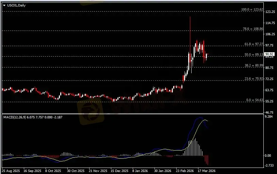
Task: Click MACD axis value 9.284
Action: [x=269, y=116]
